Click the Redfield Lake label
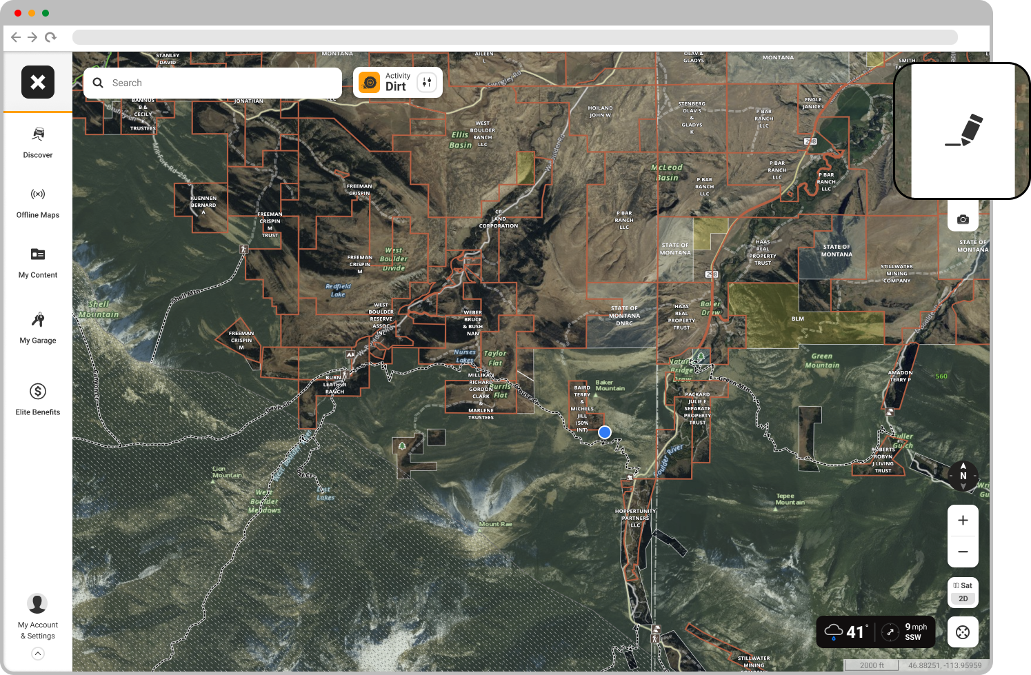1031x675 pixels. pyautogui.click(x=338, y=290)
